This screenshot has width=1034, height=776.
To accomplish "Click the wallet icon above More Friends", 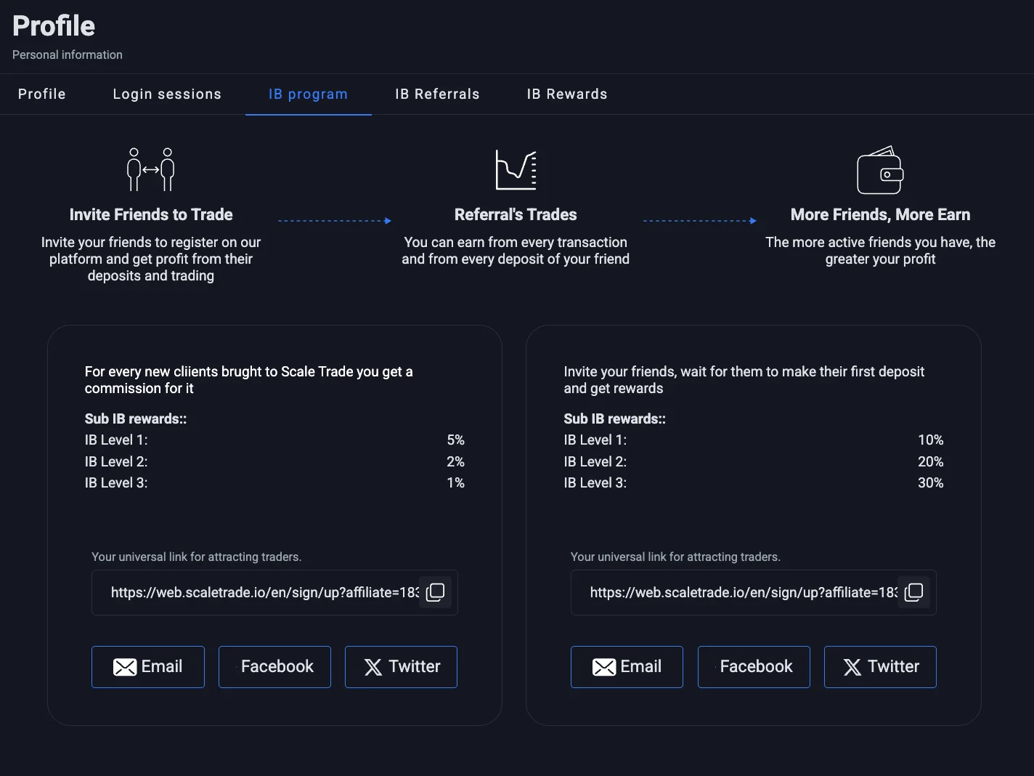I will coord(880,171).
